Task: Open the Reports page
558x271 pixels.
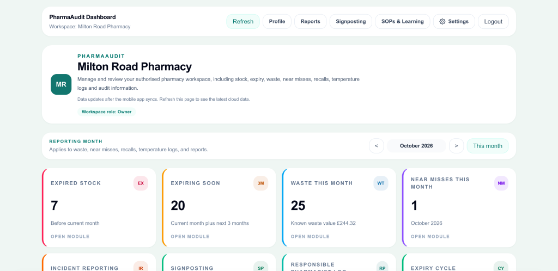Action: click(x=310, y=21)
